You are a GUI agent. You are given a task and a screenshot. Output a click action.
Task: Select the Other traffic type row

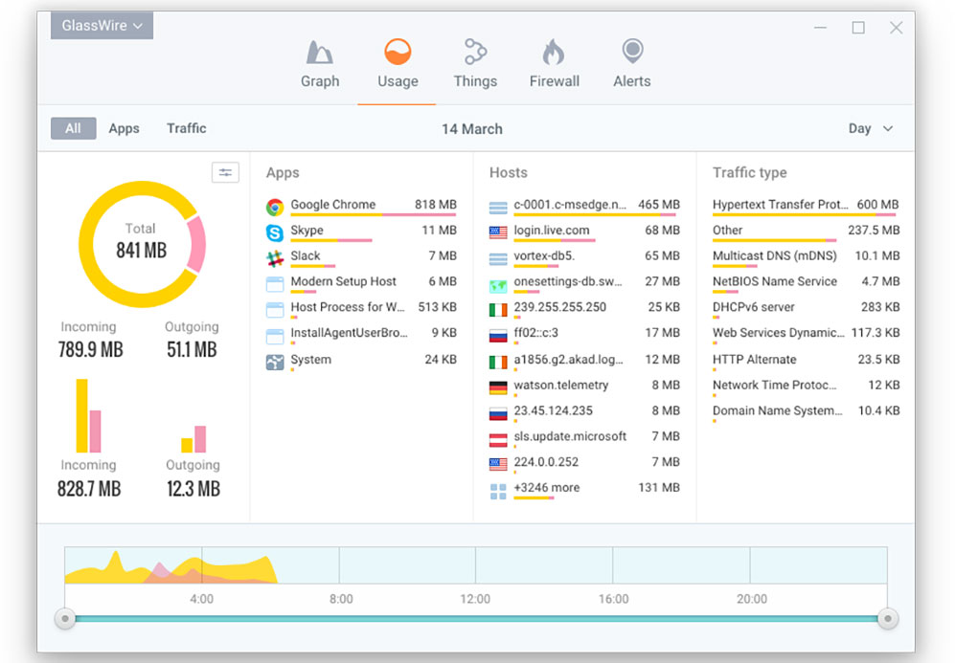[x=806, y=232]
